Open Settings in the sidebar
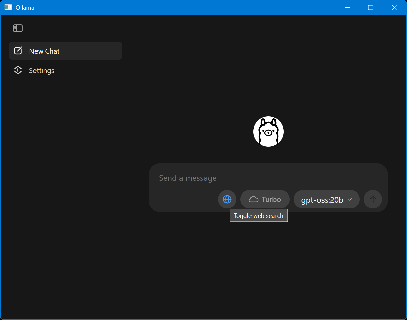The width and height of the screenshot is (407, 320). [66, 70]
